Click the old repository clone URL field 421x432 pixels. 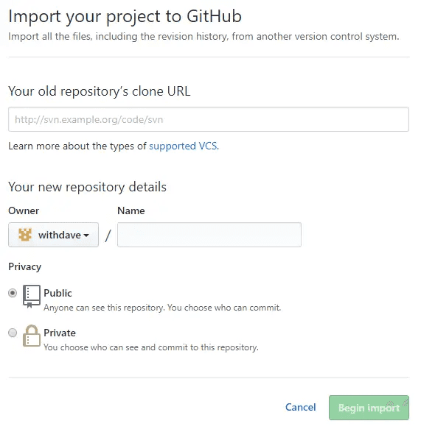pos(209,119)
